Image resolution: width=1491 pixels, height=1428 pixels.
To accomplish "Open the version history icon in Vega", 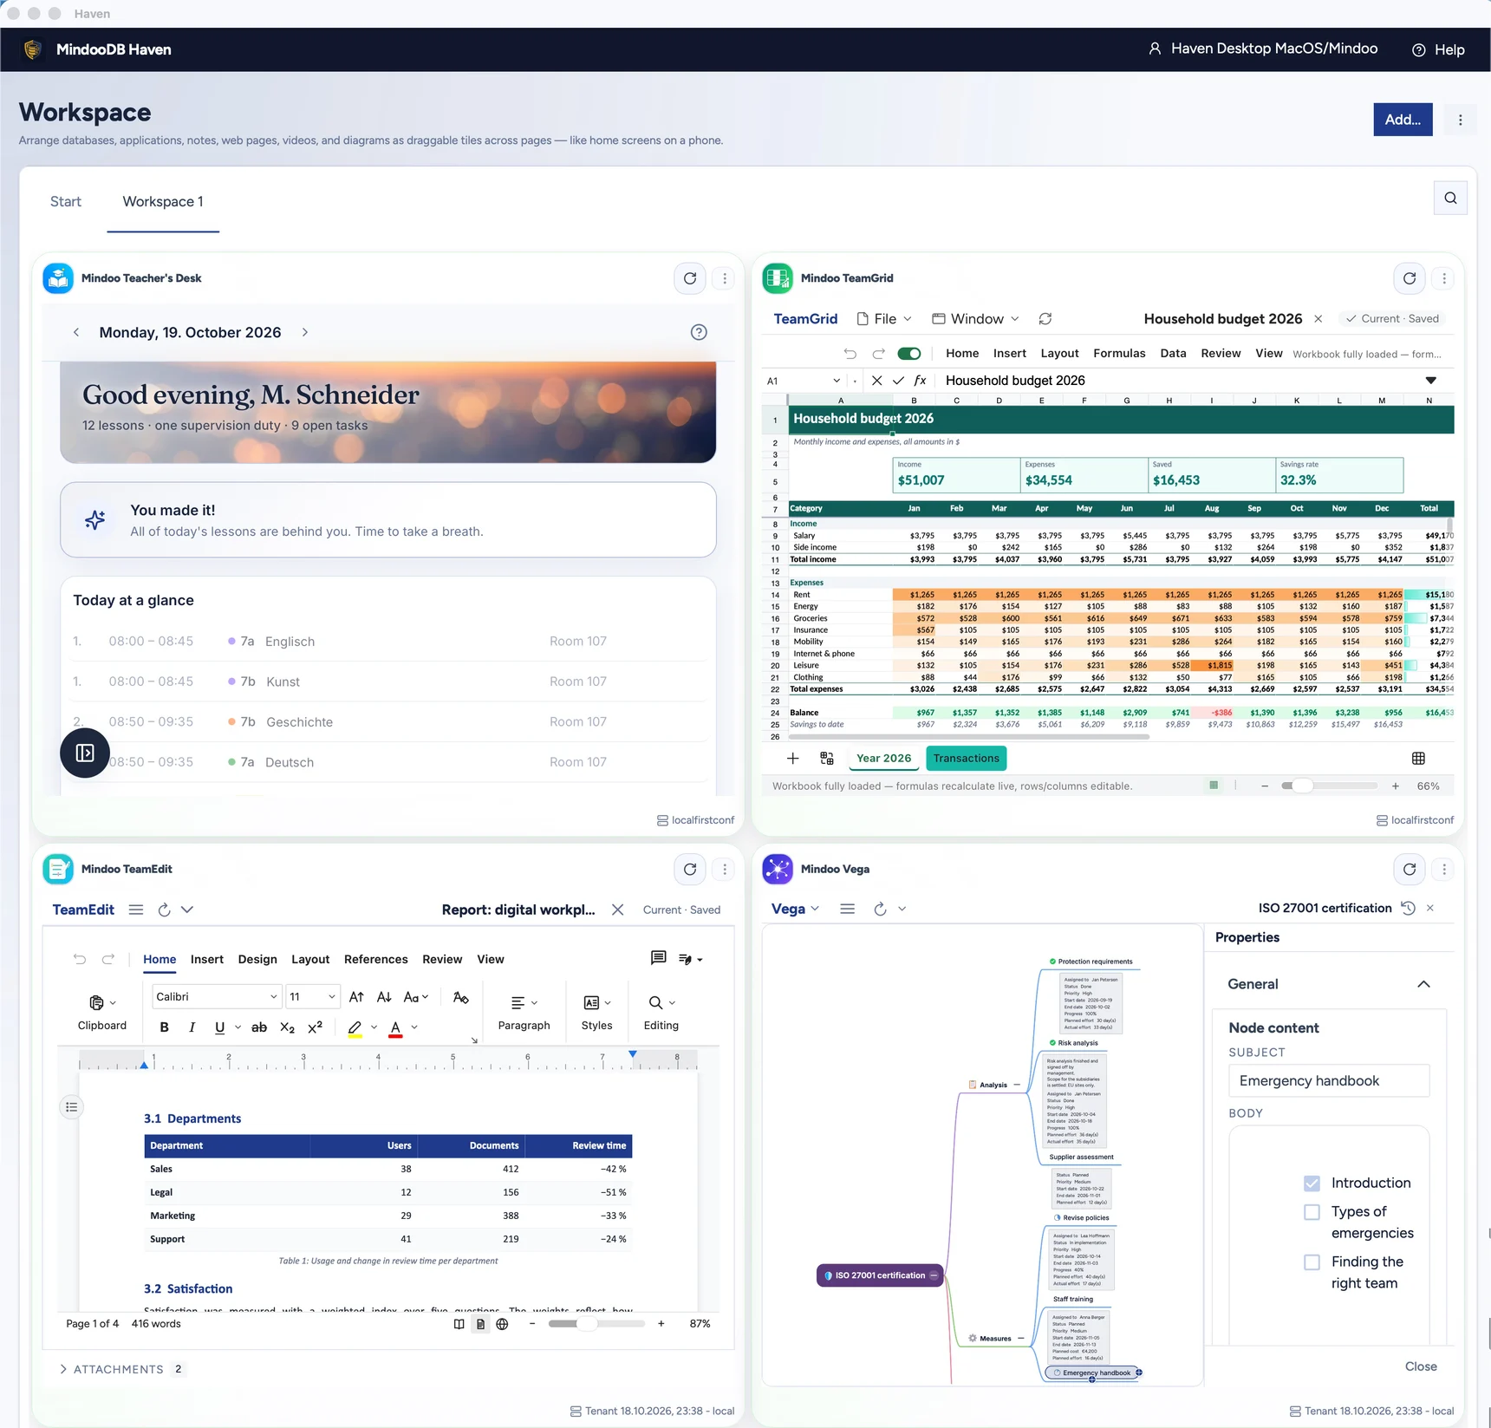I will click(1409, 908).
